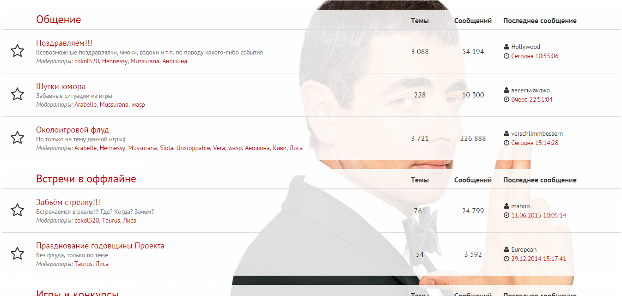This screenshot has height=296, width=622.
Task: Click the user icon next to mahno
Action: 506,206
